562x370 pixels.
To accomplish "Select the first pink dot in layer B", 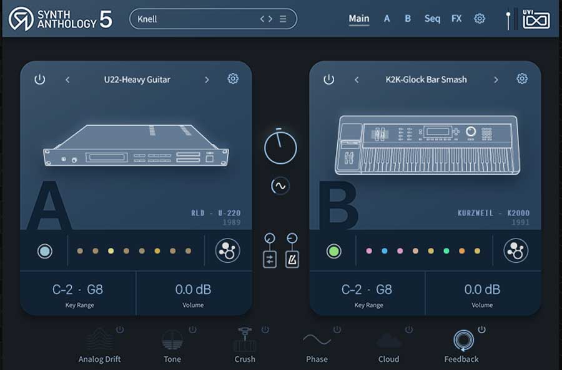I will (x=369, y=251).
